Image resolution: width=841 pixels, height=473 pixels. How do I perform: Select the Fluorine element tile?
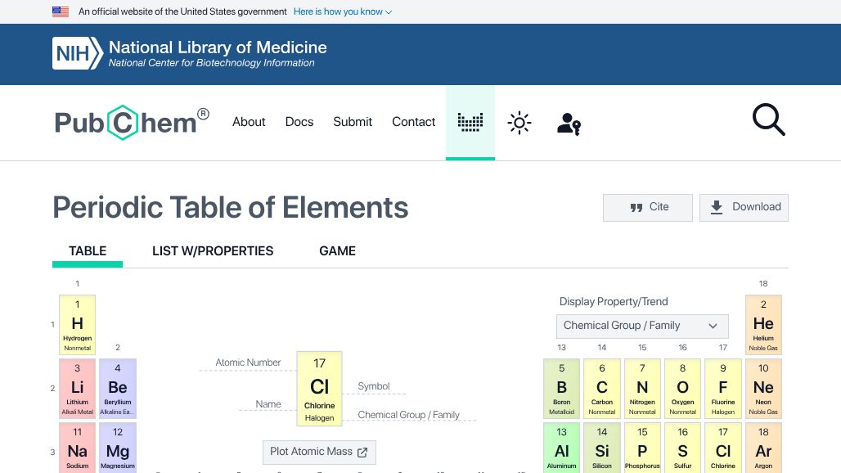(723, 388)
